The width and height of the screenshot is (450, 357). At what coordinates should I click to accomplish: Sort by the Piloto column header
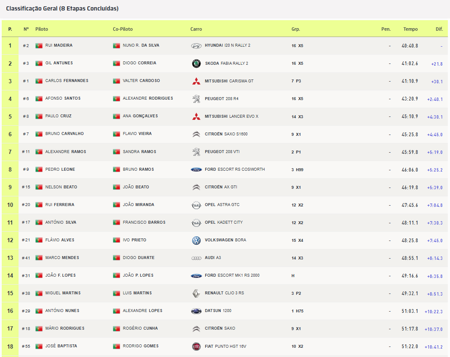(x=42, y=29)
